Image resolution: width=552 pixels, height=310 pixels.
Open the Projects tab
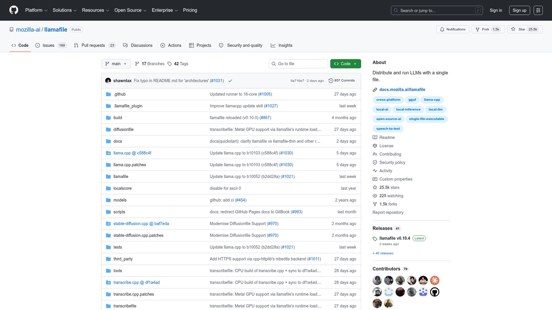click(x=200, y=46)
